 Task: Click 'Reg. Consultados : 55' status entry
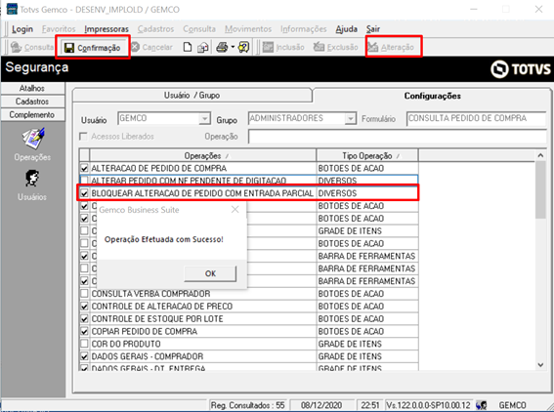(247, 405)
